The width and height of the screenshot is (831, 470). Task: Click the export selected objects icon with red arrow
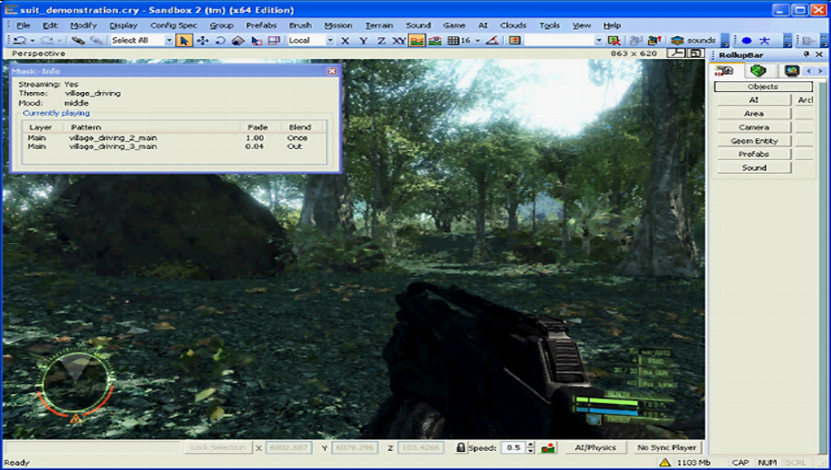[655, 41]
